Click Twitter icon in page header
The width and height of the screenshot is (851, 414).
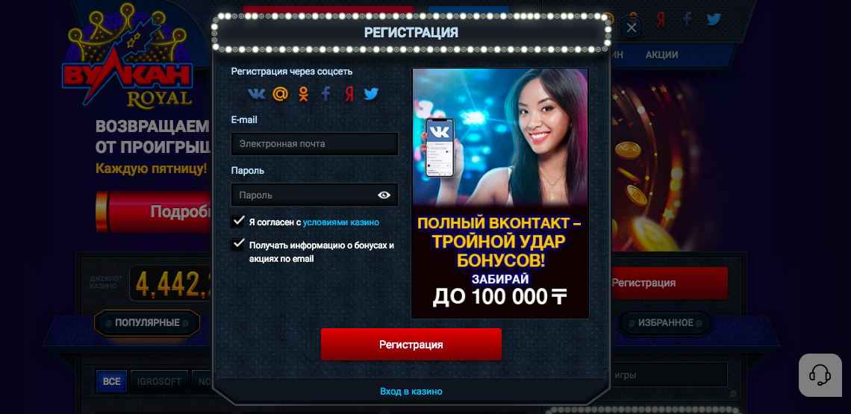click(x=714, y=19)
